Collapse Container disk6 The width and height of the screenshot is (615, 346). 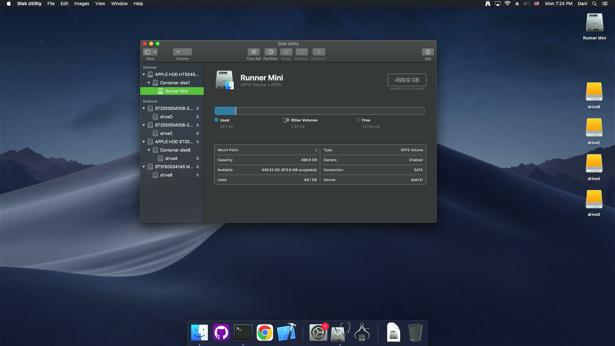[149, 150]
